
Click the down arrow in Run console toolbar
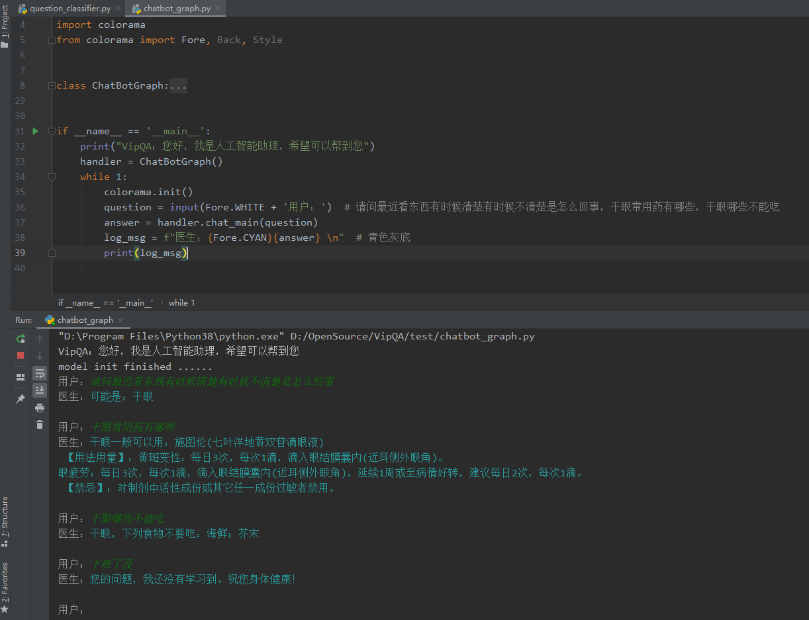40,355
